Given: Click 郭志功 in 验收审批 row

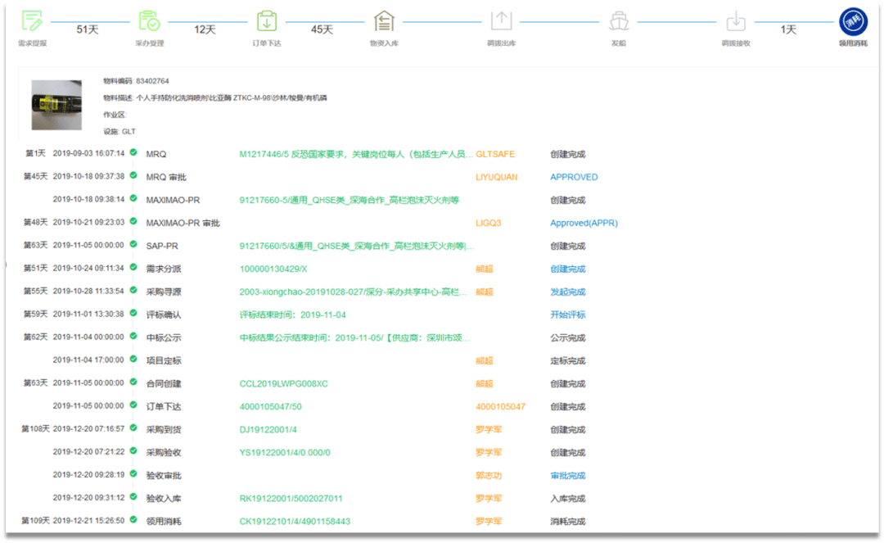Looking at the screenshot, I should pyautogui.click(x=488, y=475).
